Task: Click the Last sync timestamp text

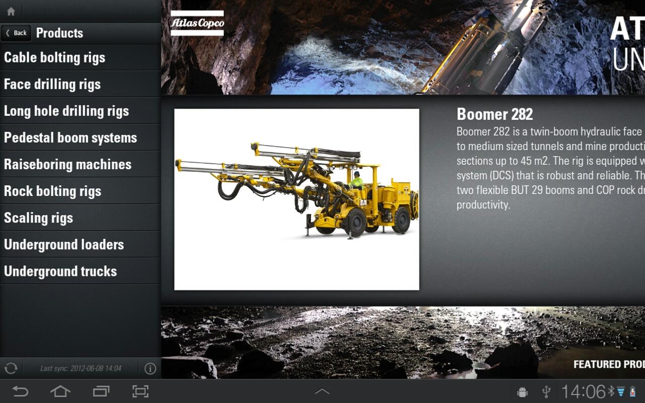Action: click(81, 368)
